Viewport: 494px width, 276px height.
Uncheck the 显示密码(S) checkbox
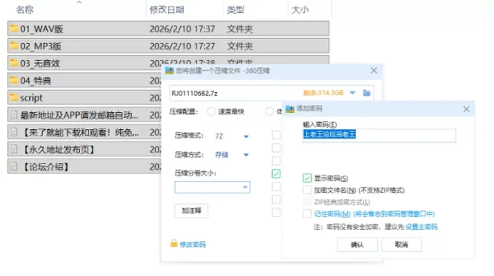pos(307,178)
